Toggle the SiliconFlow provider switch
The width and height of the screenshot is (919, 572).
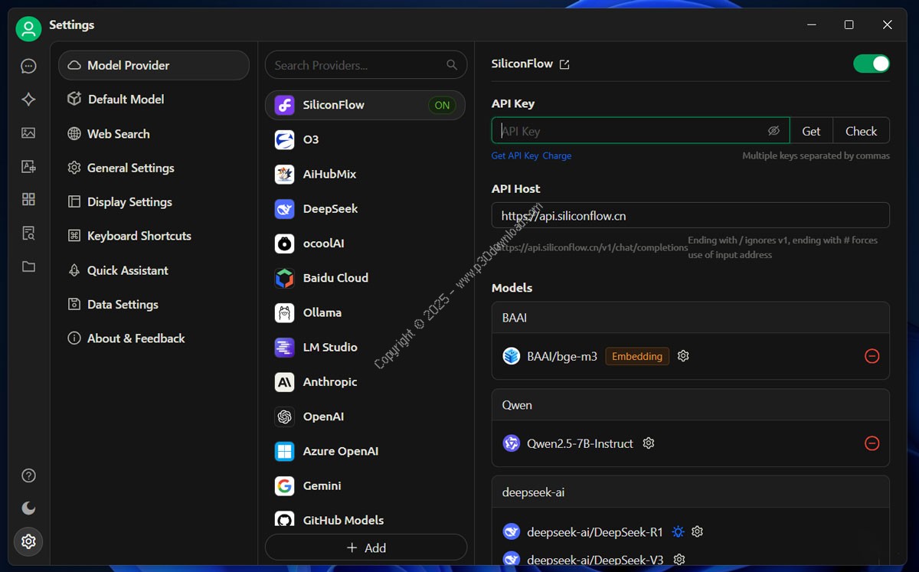click(x=872, y=64)
